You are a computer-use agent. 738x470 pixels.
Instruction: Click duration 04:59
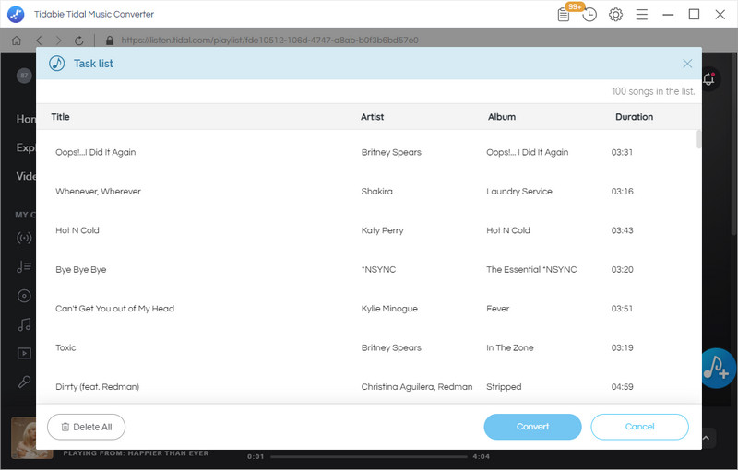point(622,387)
